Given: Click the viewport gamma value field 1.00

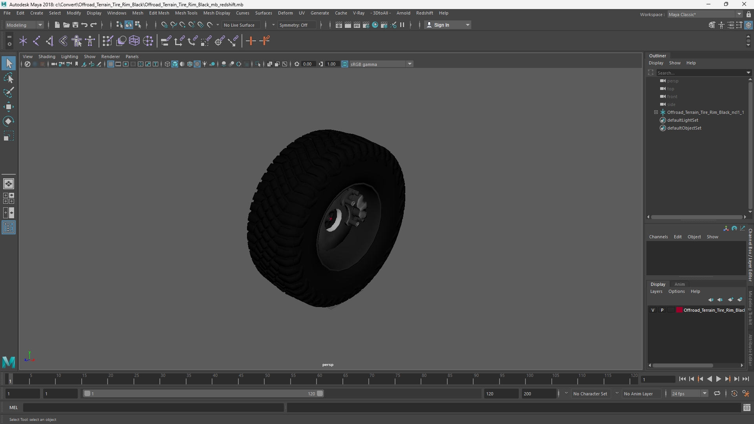Looking at the screenshot, I should (332, 64).
